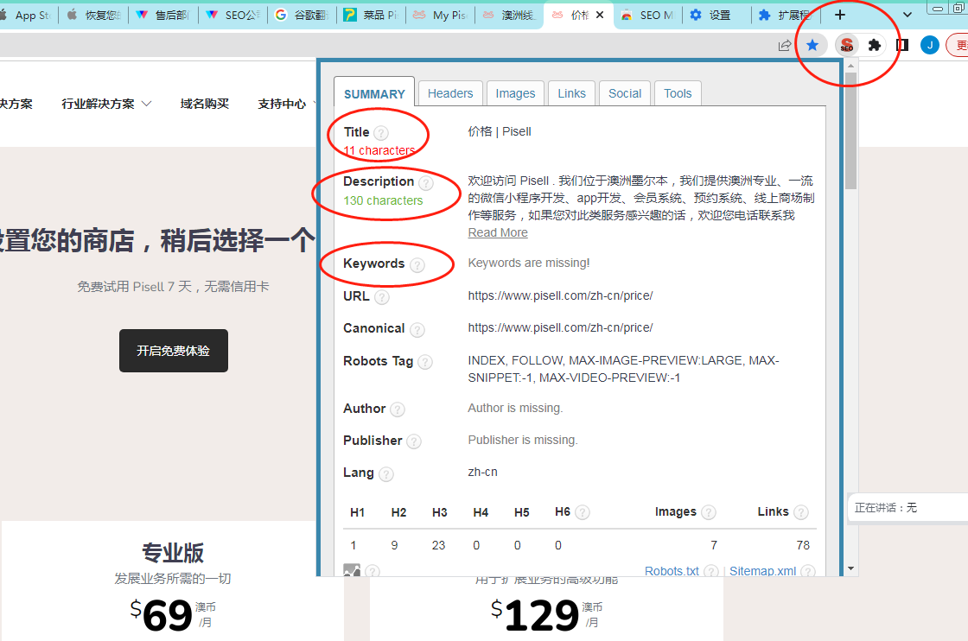
Task: Click help icon beside H6 heading column
Action: point(583,512)
